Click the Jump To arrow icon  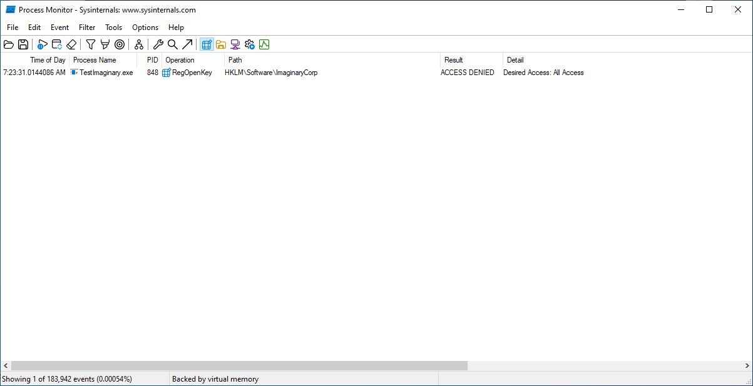[187, 44]
